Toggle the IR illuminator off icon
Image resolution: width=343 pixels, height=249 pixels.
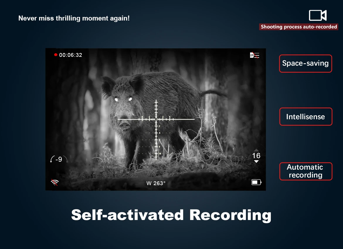[x=255, y=55]
